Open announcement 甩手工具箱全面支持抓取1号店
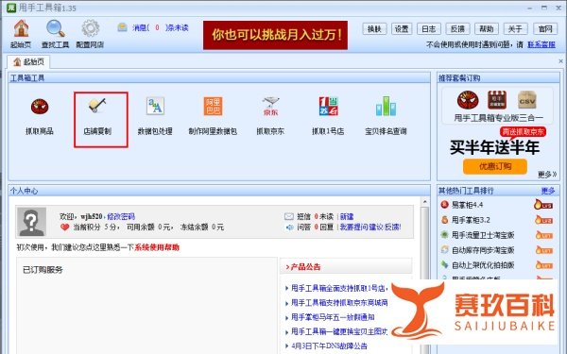This screenshot has width=567, height=354. pos(339,288)
